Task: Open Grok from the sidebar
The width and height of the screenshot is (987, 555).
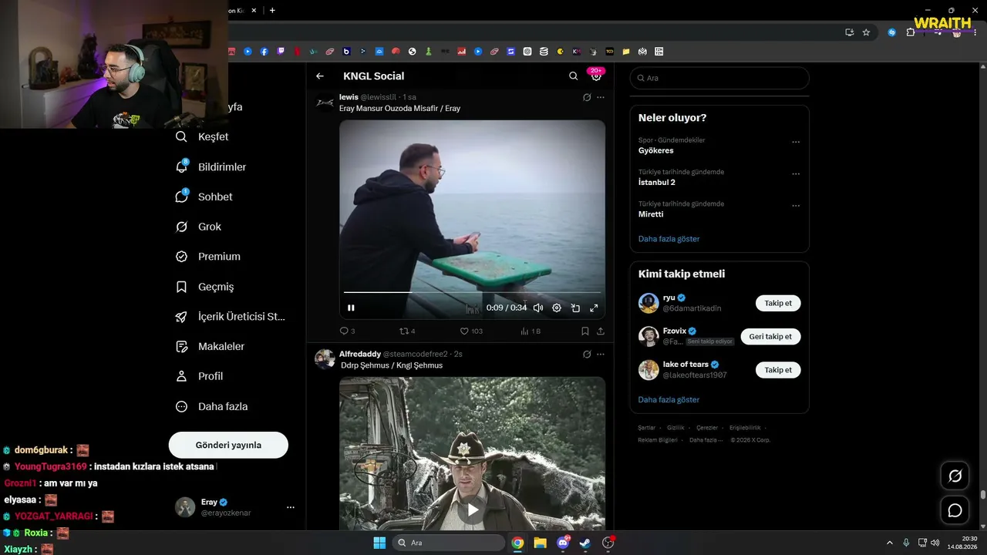Action: point(198,227)
